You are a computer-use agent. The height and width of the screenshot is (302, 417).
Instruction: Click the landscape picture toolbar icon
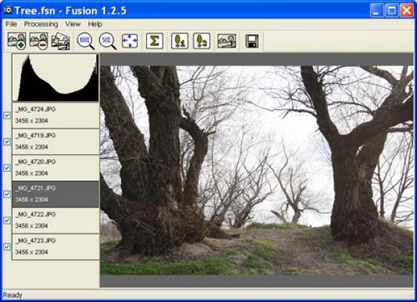tap(227, 41)
